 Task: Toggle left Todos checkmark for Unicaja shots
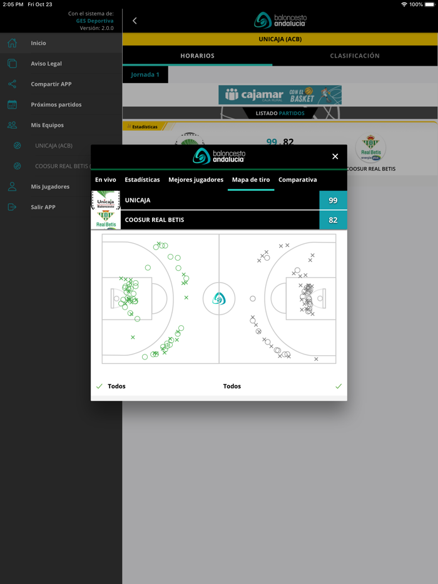click(x=99, y=386)
